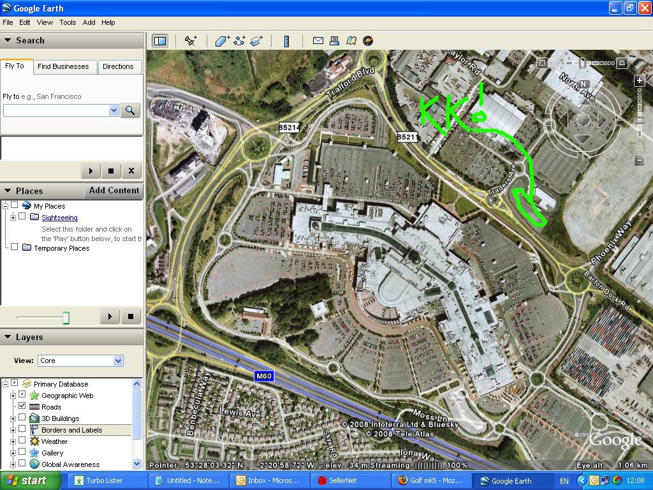This screenshot has height=490, width=653.
Task: Click the Clear search results X button
Action: 131,171
